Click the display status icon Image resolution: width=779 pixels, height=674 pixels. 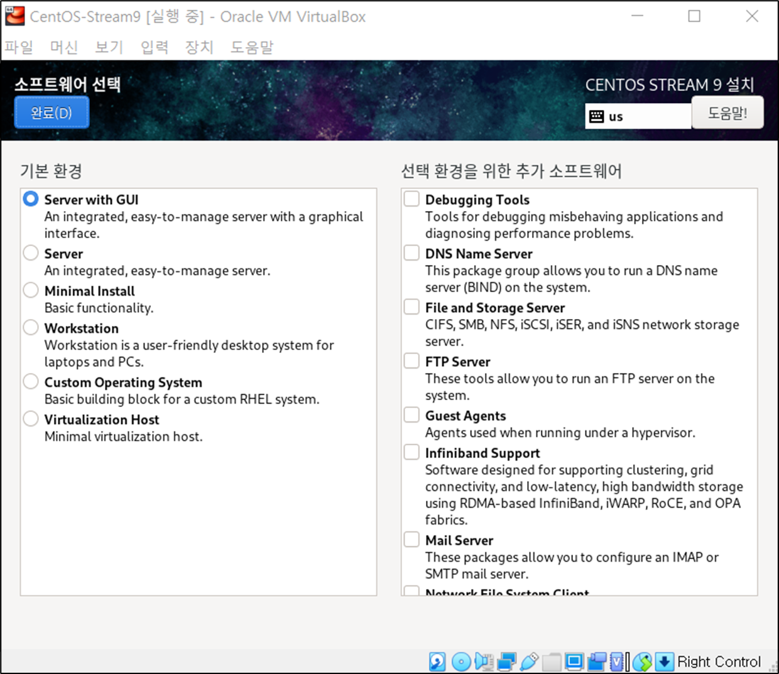pos(574,661)
